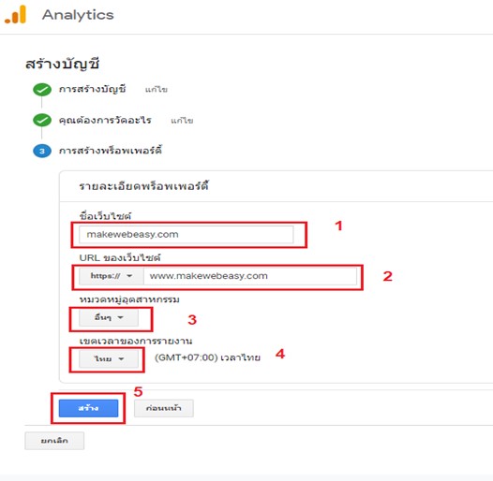
Task: Click แก้ไข next to การสร้างบัญชี
Action: tap(157, 90)
